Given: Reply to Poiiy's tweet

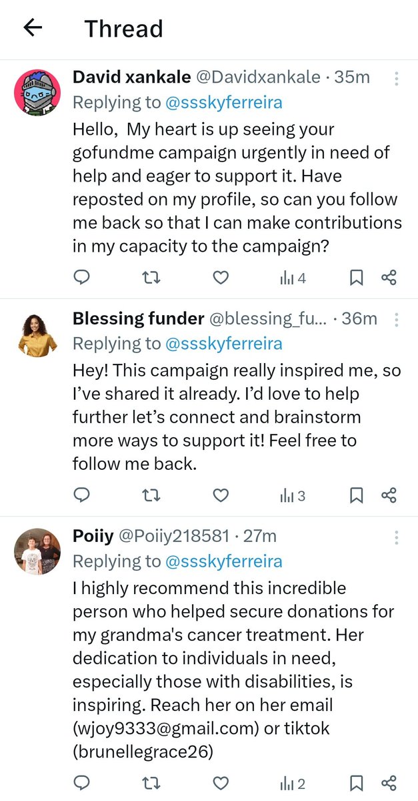Looking at the screenshot, I should 81,782.
